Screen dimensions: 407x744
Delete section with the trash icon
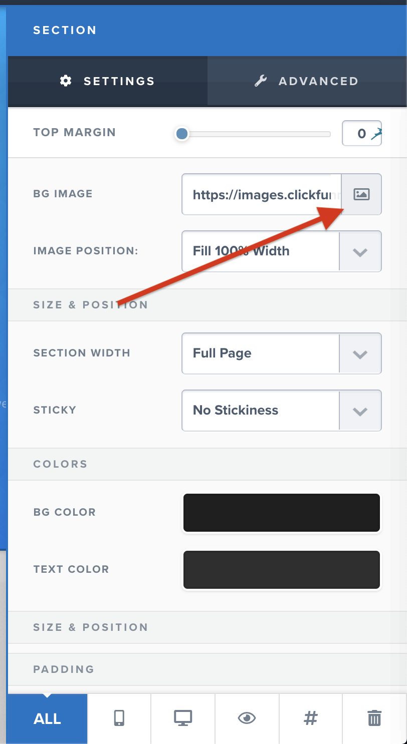374,718
